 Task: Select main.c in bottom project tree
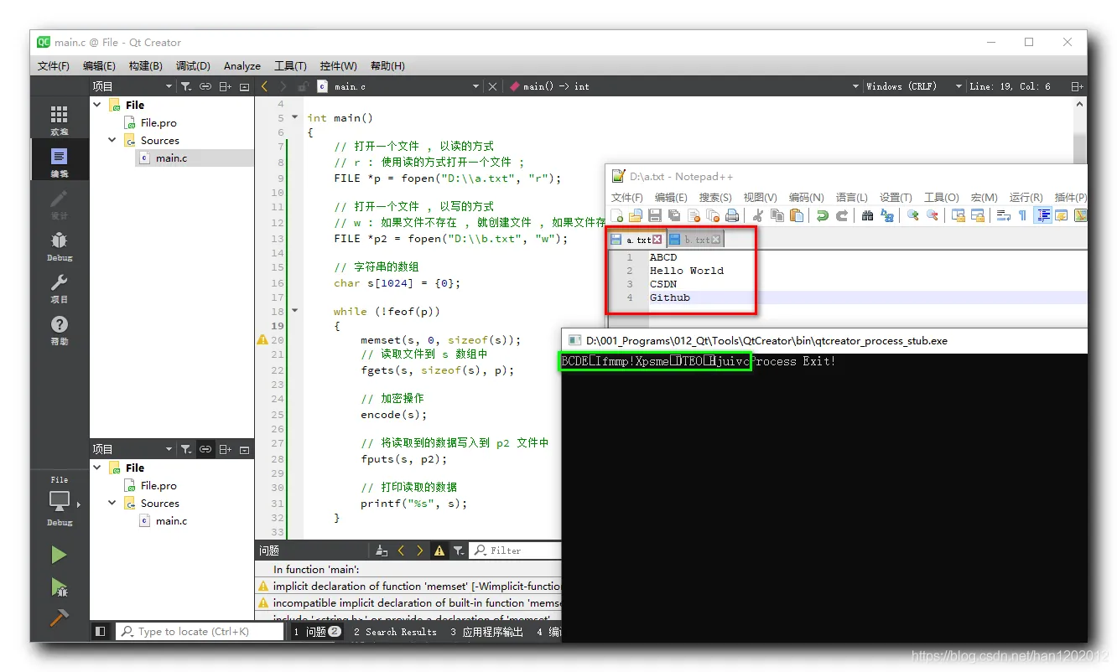click(x=171, y=520)
